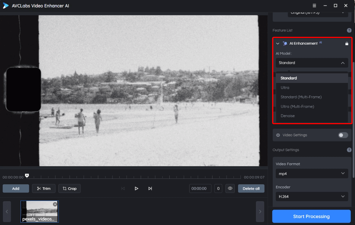Screen dimensions: 355x225
Task: Select the pexels_videos thumbnail
Action: click(x=39, y=211)
